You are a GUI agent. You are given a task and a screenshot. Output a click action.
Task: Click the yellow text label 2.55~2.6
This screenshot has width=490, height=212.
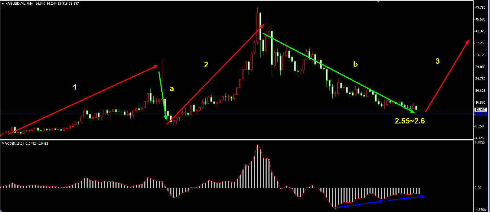pos(410,121)
